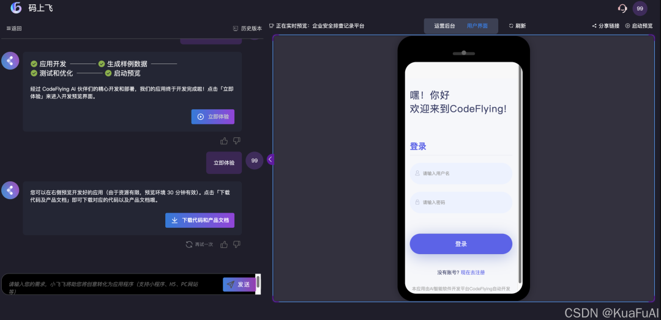Switch to the 运营后台 tab
Viewport: 661px width, 320px height.
point(445,26)
